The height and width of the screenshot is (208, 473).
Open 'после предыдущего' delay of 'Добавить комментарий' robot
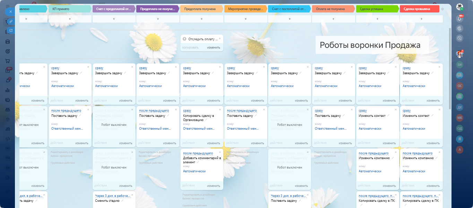coord(198,153)
